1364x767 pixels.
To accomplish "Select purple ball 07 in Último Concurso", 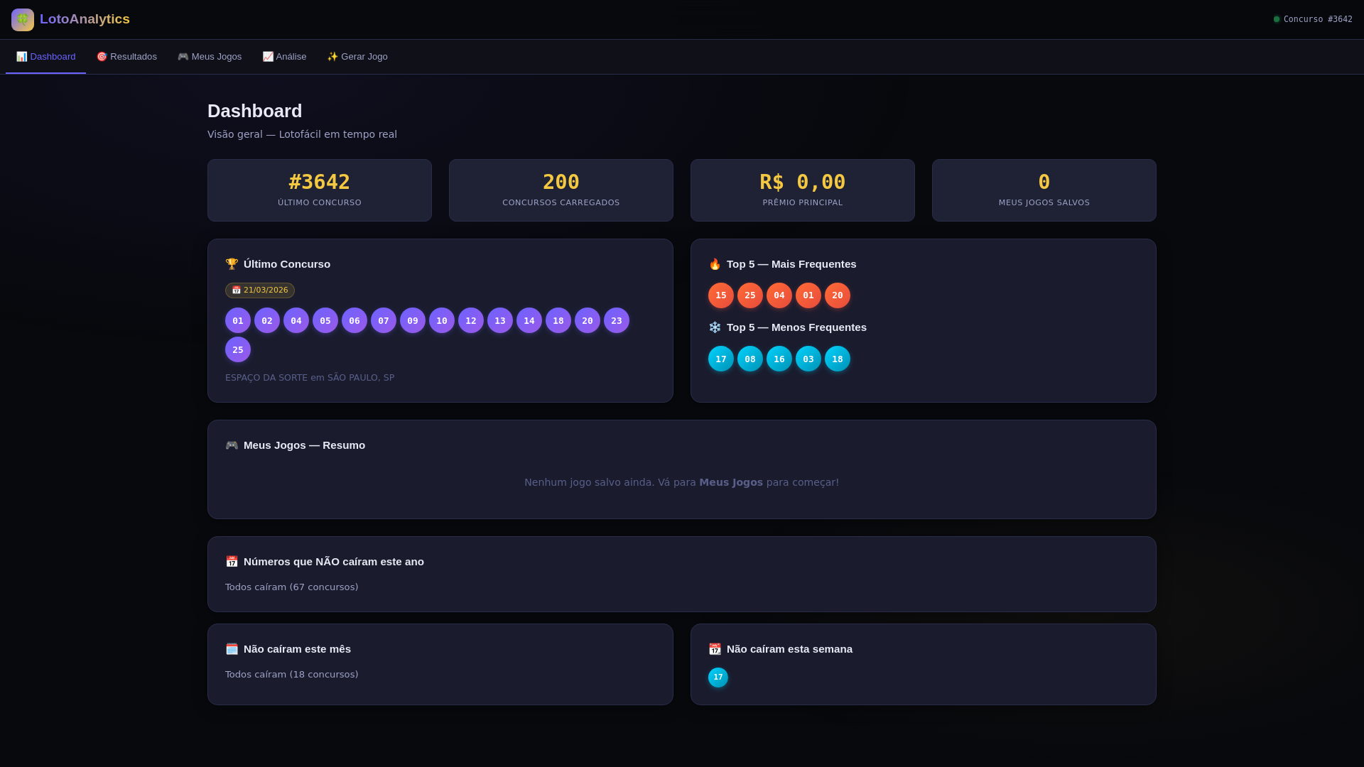I will tap(384, 320).
